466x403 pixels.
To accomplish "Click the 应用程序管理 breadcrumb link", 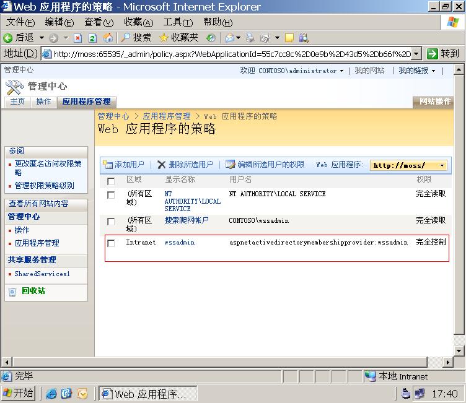I will [167, 116].
